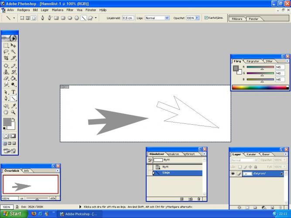Open the Filter menu

tap(70, 10)
